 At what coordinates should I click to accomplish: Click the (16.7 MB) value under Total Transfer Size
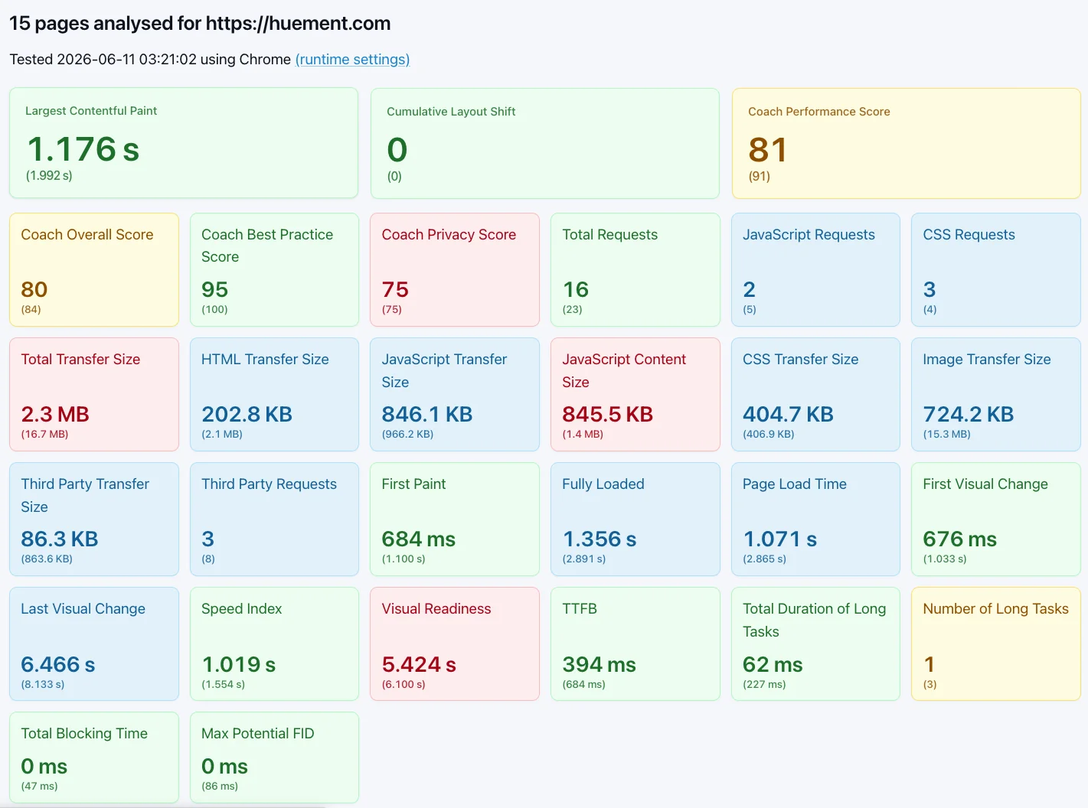pyautogui.click(x=44, y=434)
